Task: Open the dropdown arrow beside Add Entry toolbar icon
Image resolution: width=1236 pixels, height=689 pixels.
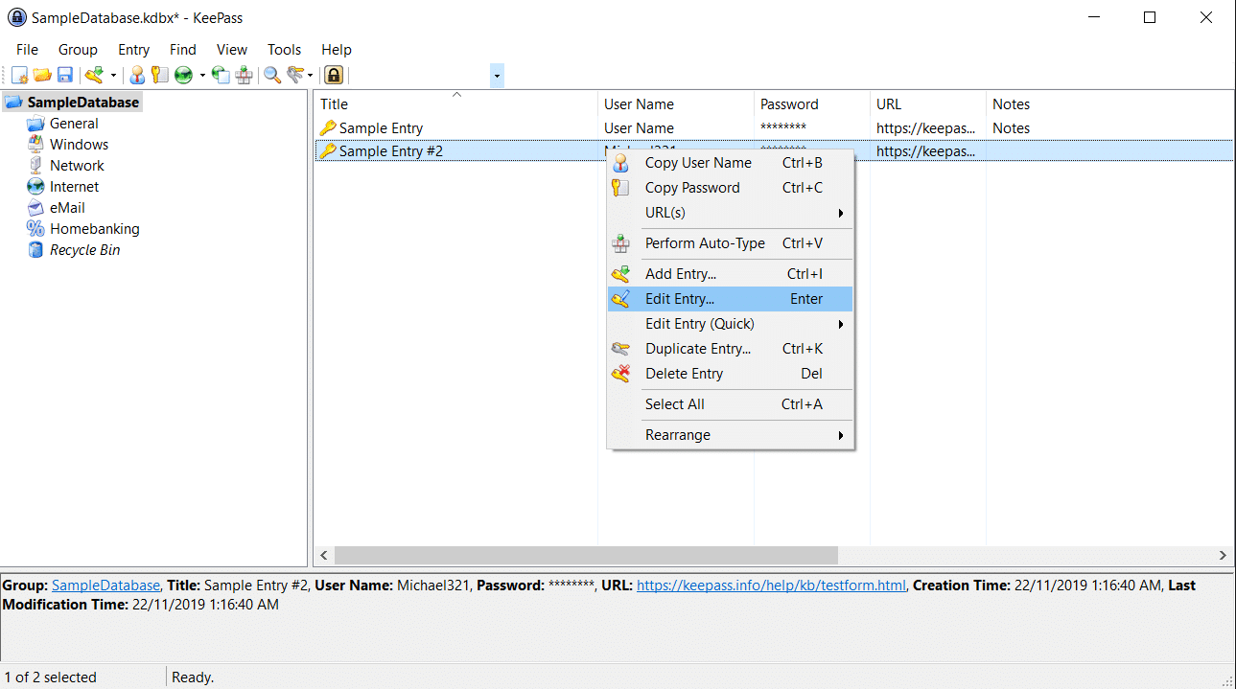Action: 114,75
